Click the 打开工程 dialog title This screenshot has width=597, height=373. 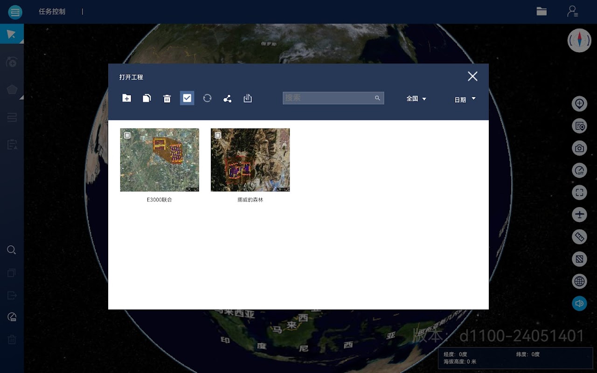(x=131, y=77)
